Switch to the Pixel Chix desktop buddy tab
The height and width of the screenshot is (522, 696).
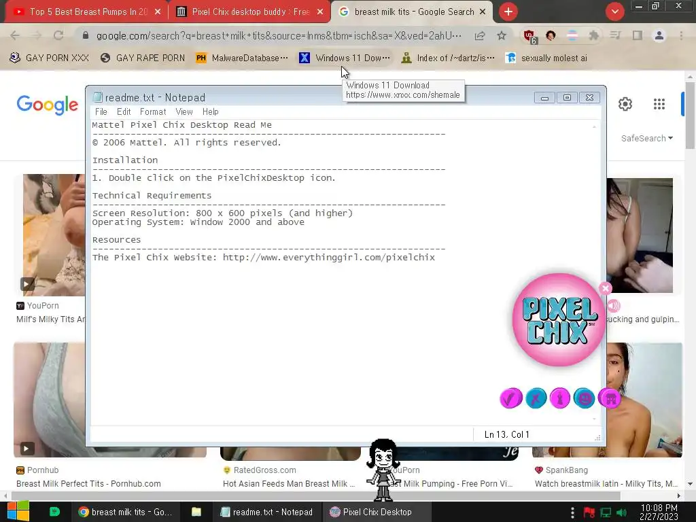[x=249, y=12]
